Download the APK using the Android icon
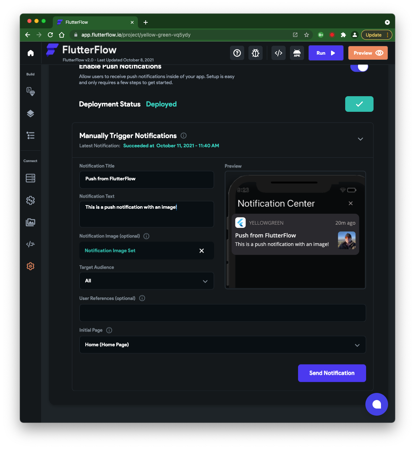Viewport: 415px width, 449px height. pyautogui.click(x=297, y=53)
